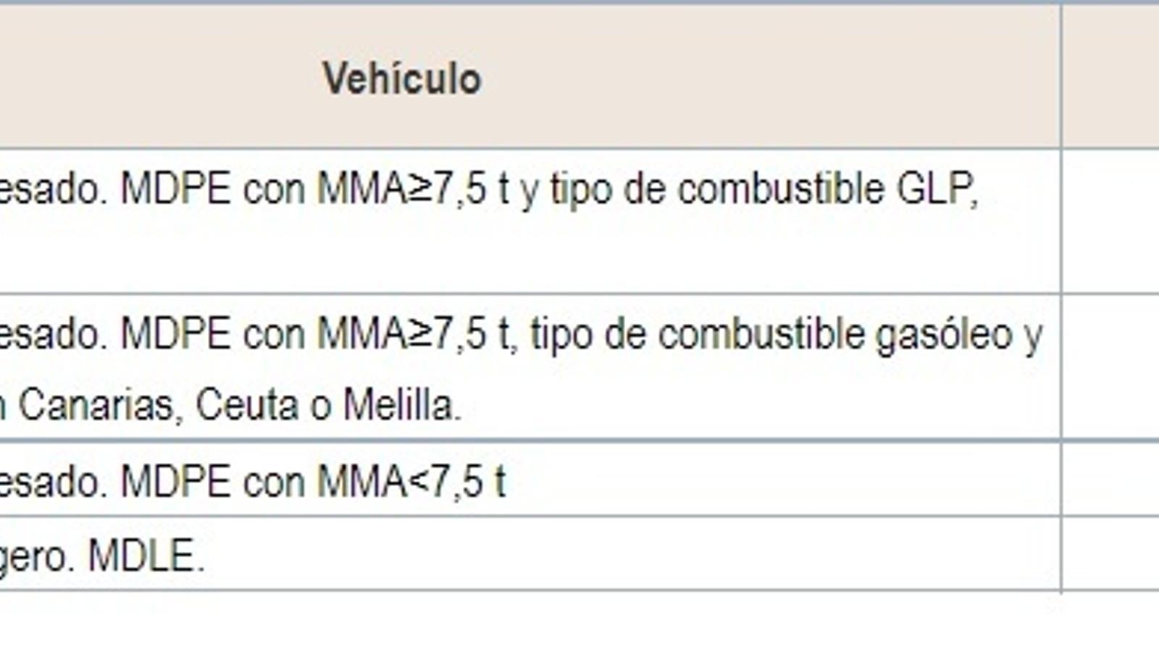
Task: Click the MMA<7,5 t text
Action: [411, 482]
